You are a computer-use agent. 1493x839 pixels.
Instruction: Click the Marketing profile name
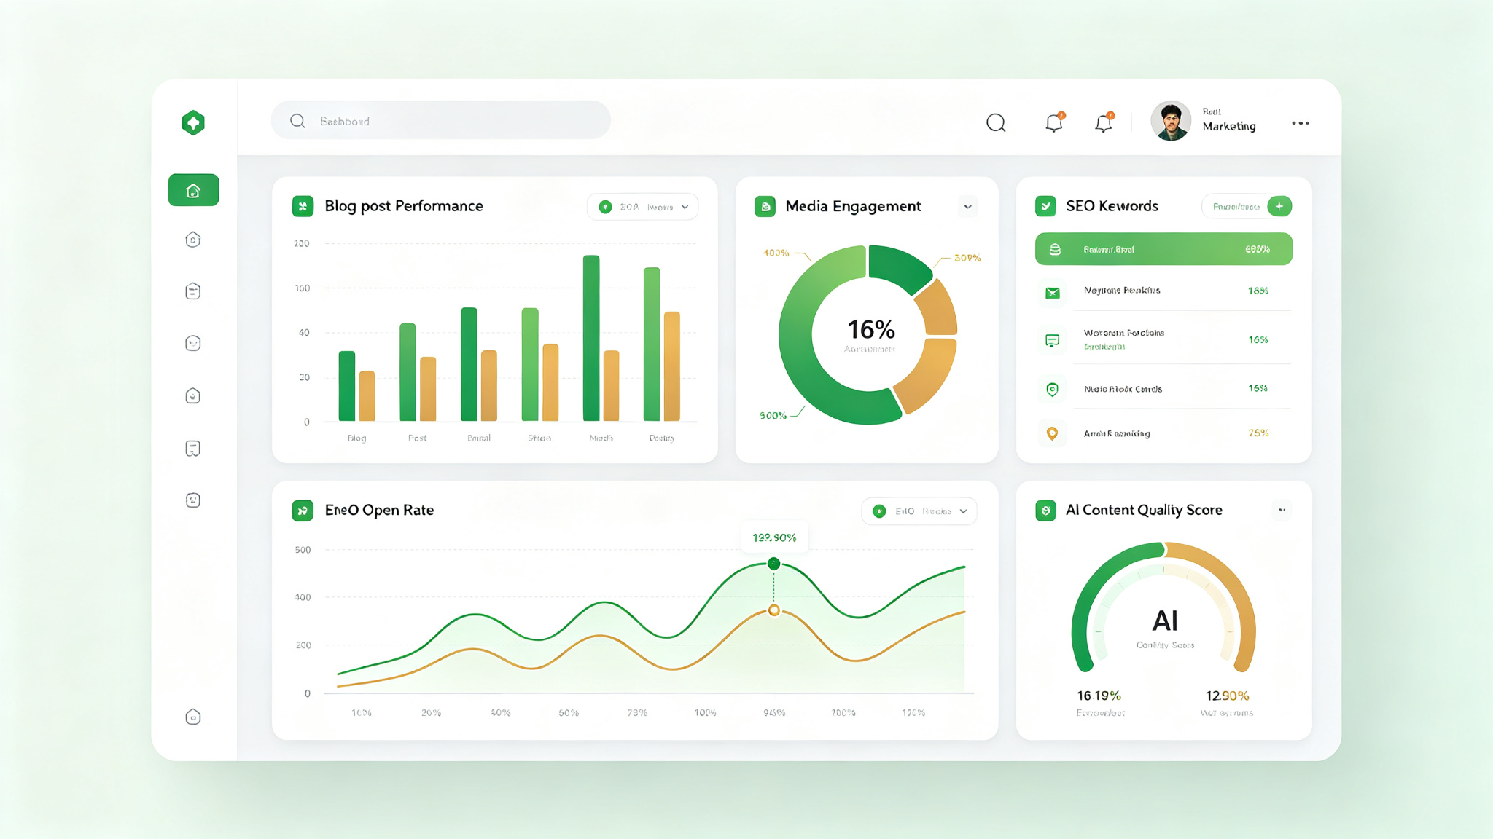click(x=1229, y=126)
